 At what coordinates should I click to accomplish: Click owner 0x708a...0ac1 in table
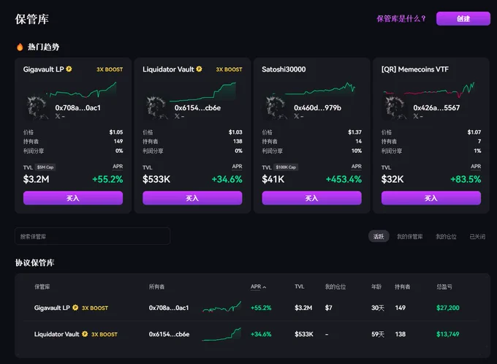tap(169, 308)
